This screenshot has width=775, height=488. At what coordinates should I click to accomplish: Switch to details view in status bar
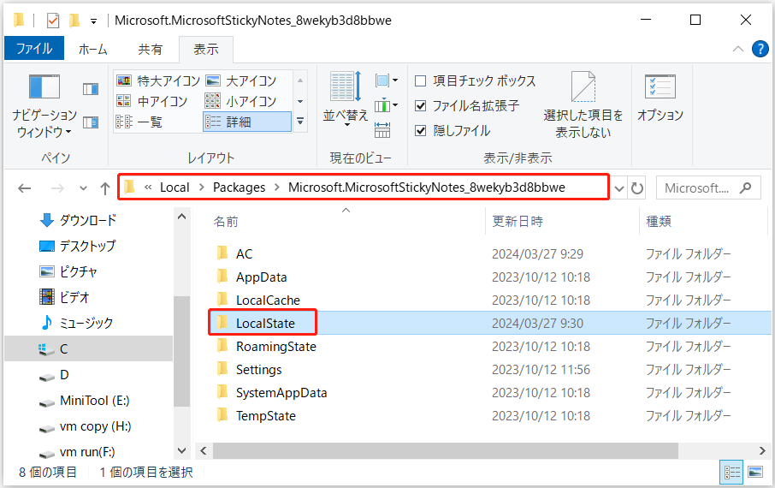pyautogui.click(x=732, y=473)
